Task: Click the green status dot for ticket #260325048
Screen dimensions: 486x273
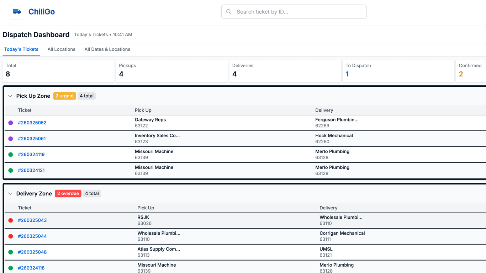Action: (11, 252)
